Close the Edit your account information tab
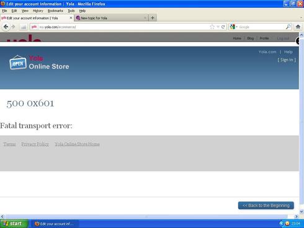The width and height of the screenshot is (304, 228). click(x=71, y=18)
